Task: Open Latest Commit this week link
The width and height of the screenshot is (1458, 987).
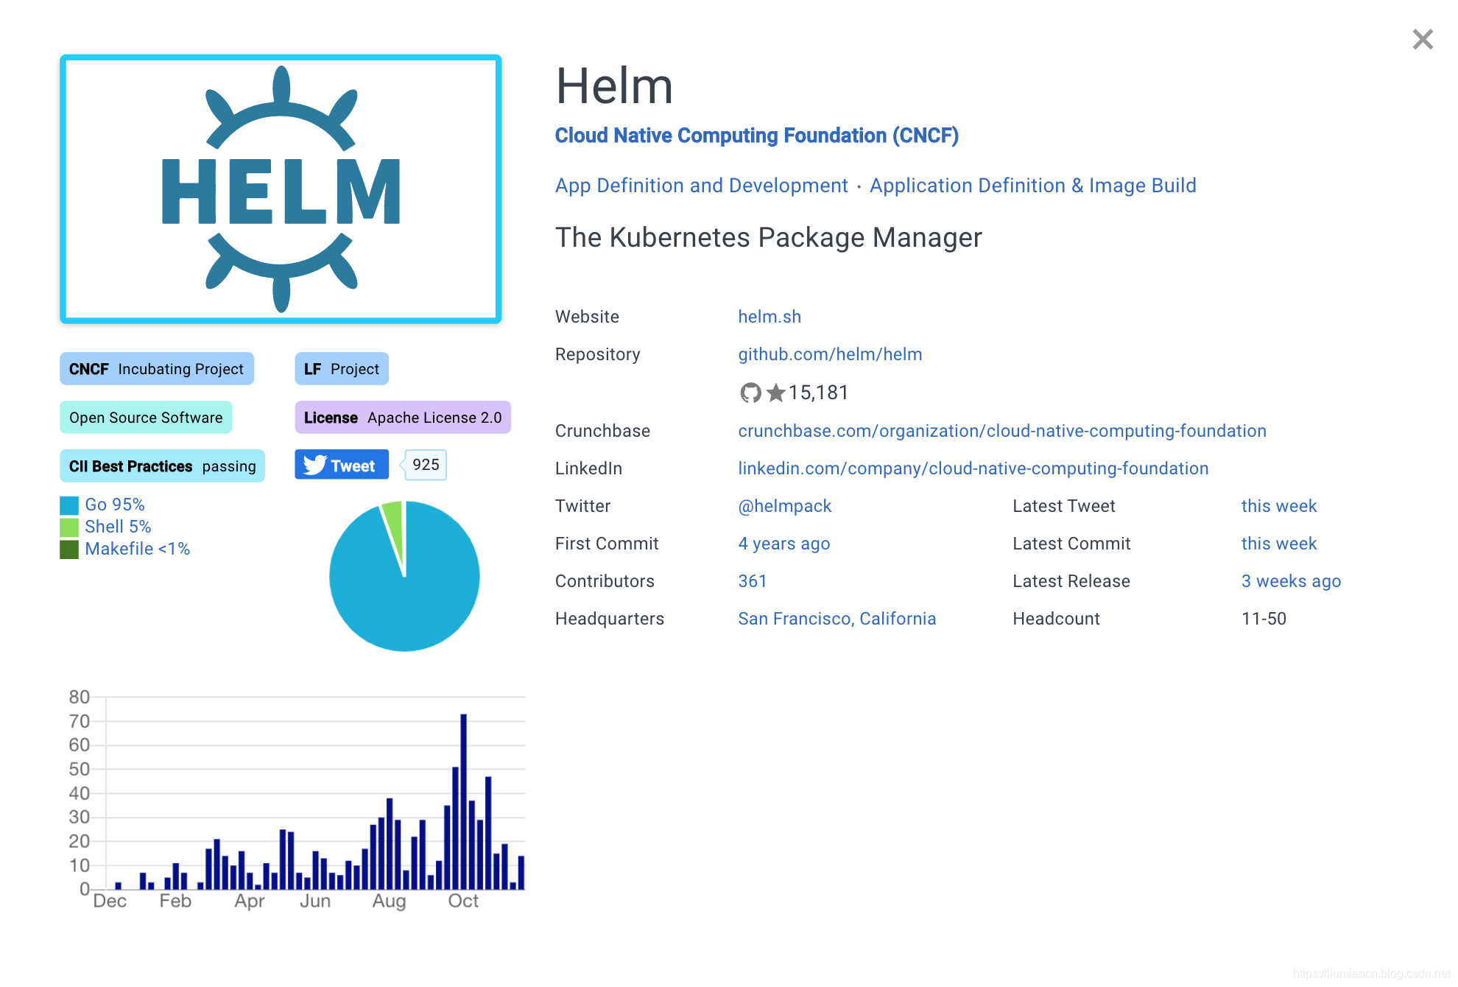Action: [1278, 544]
